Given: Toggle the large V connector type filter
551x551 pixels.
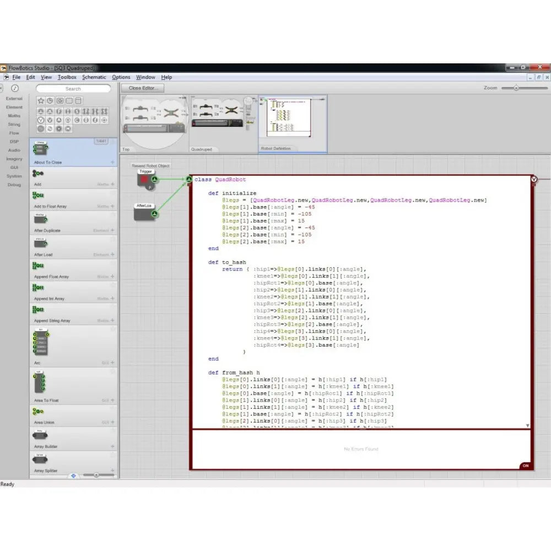Looking at the screenshot, I should pos(41,120).
